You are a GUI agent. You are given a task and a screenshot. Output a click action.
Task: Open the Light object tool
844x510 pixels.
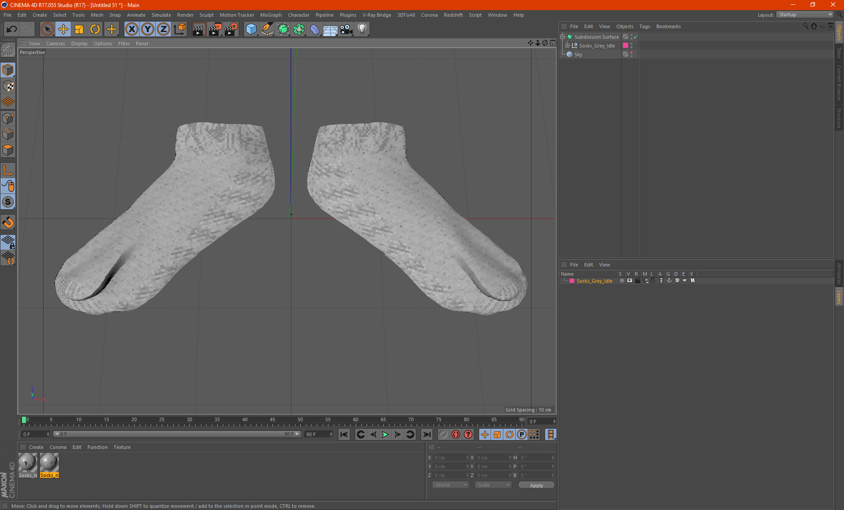pos(362,29)
